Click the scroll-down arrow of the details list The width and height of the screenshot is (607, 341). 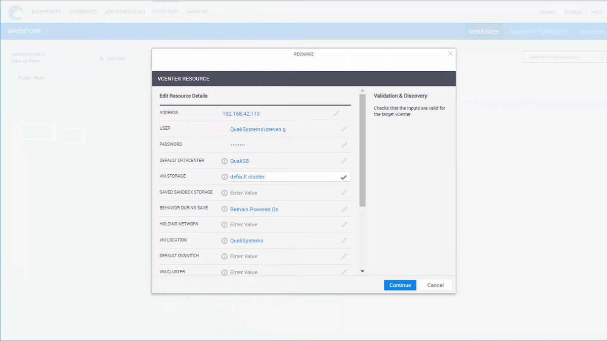point(362,271)
